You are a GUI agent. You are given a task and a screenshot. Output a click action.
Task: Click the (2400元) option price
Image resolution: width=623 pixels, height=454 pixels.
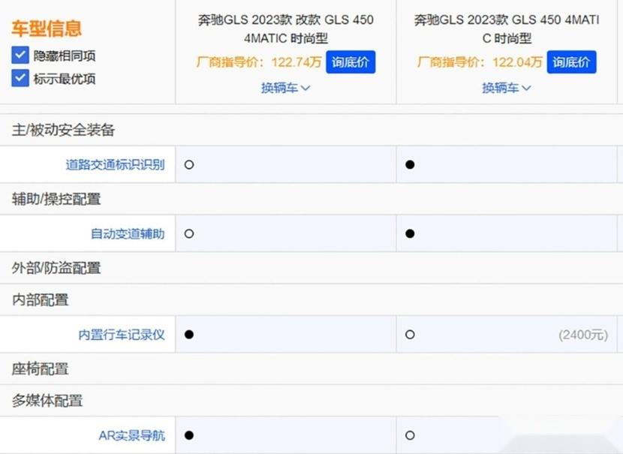click(x=583, y=335)
